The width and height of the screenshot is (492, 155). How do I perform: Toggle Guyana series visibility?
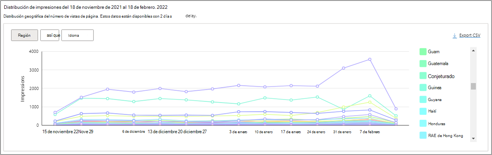(423, 100)
